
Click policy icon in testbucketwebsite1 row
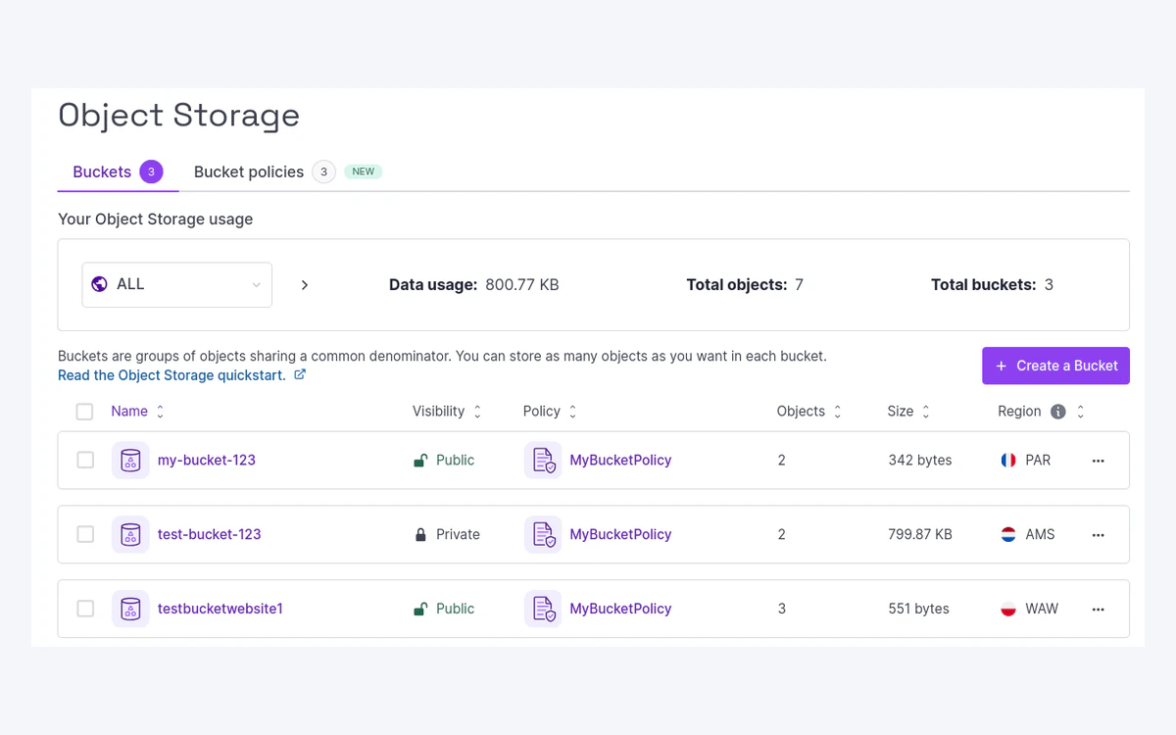point(543,610)
